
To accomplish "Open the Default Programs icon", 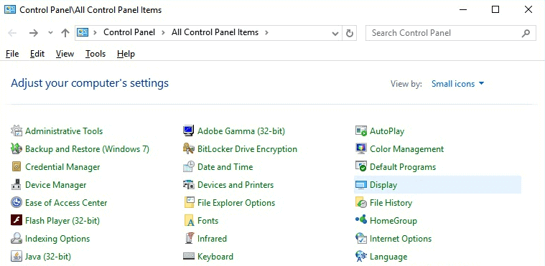I will (x=361, y=167).
